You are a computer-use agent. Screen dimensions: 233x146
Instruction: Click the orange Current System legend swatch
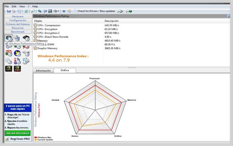click(x=36, y=140)
